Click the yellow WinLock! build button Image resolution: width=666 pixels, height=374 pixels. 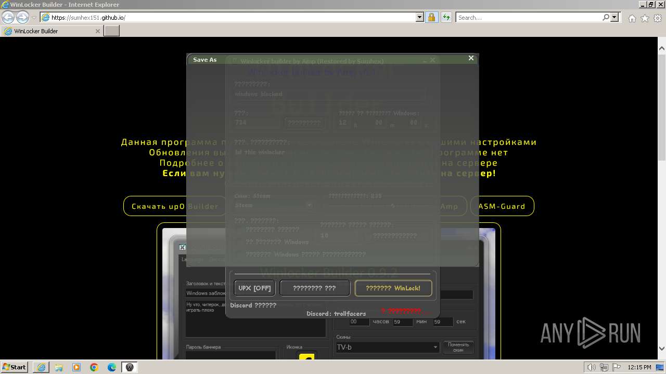[393, 288]
